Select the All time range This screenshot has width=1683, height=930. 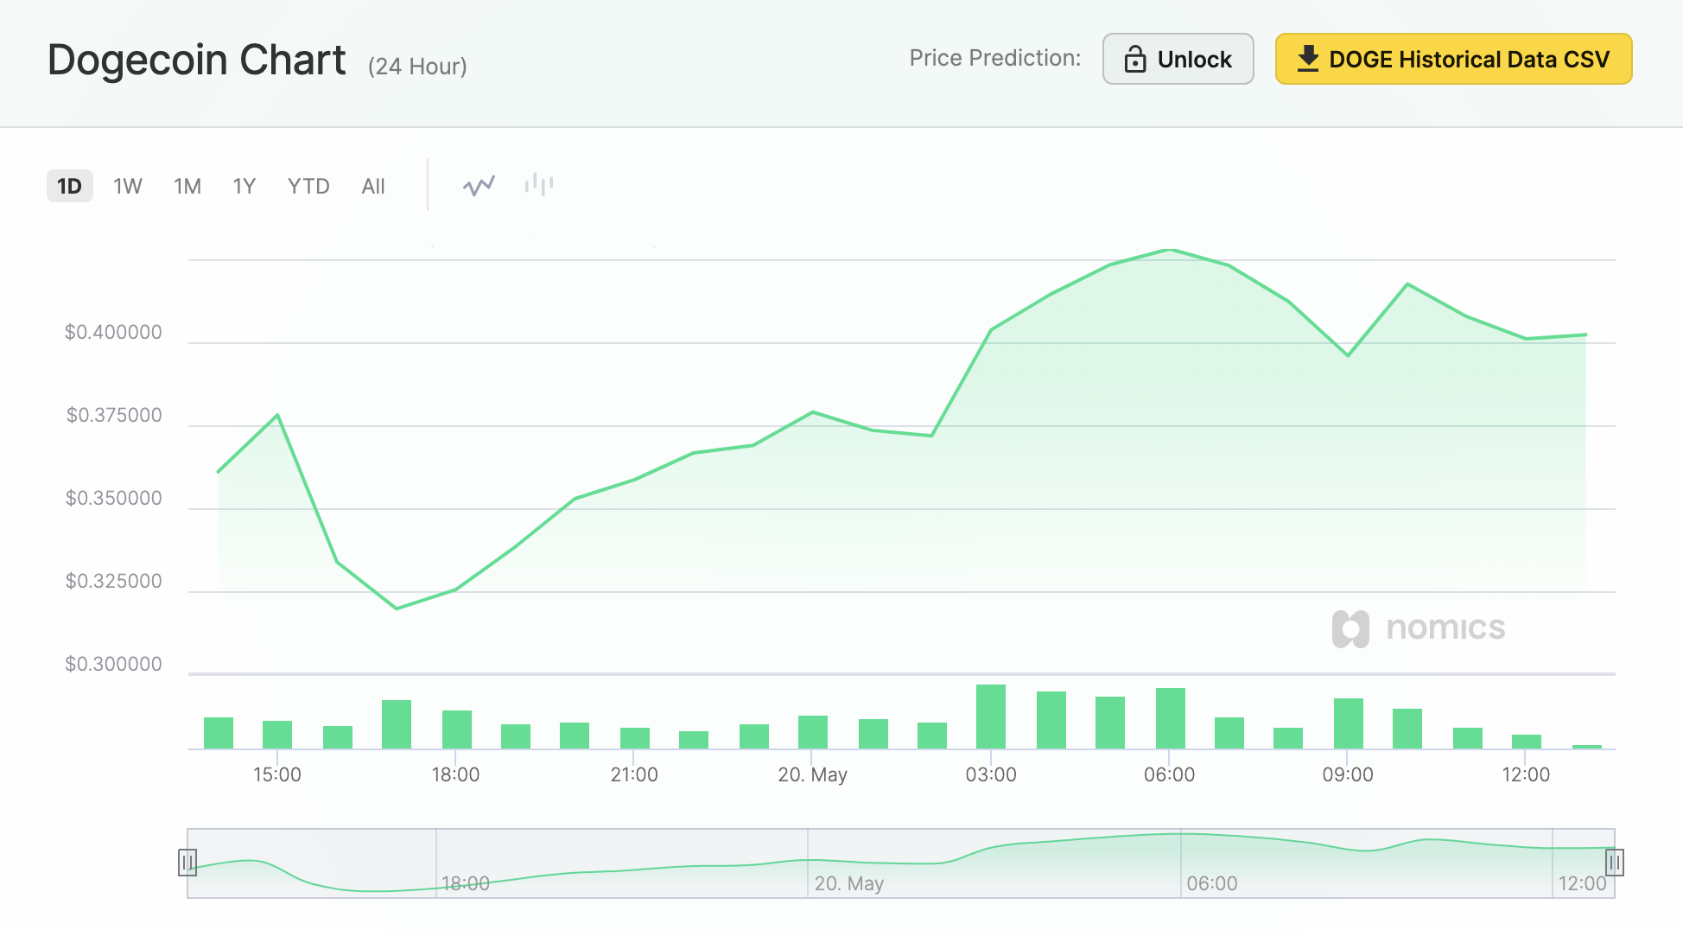[373, 186]
